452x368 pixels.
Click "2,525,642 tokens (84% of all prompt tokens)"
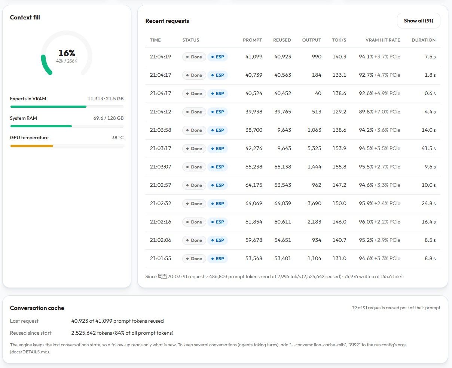click(122, 333)
